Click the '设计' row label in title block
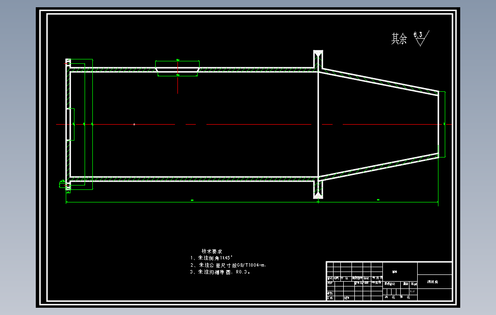 click(x=330, y=283)
